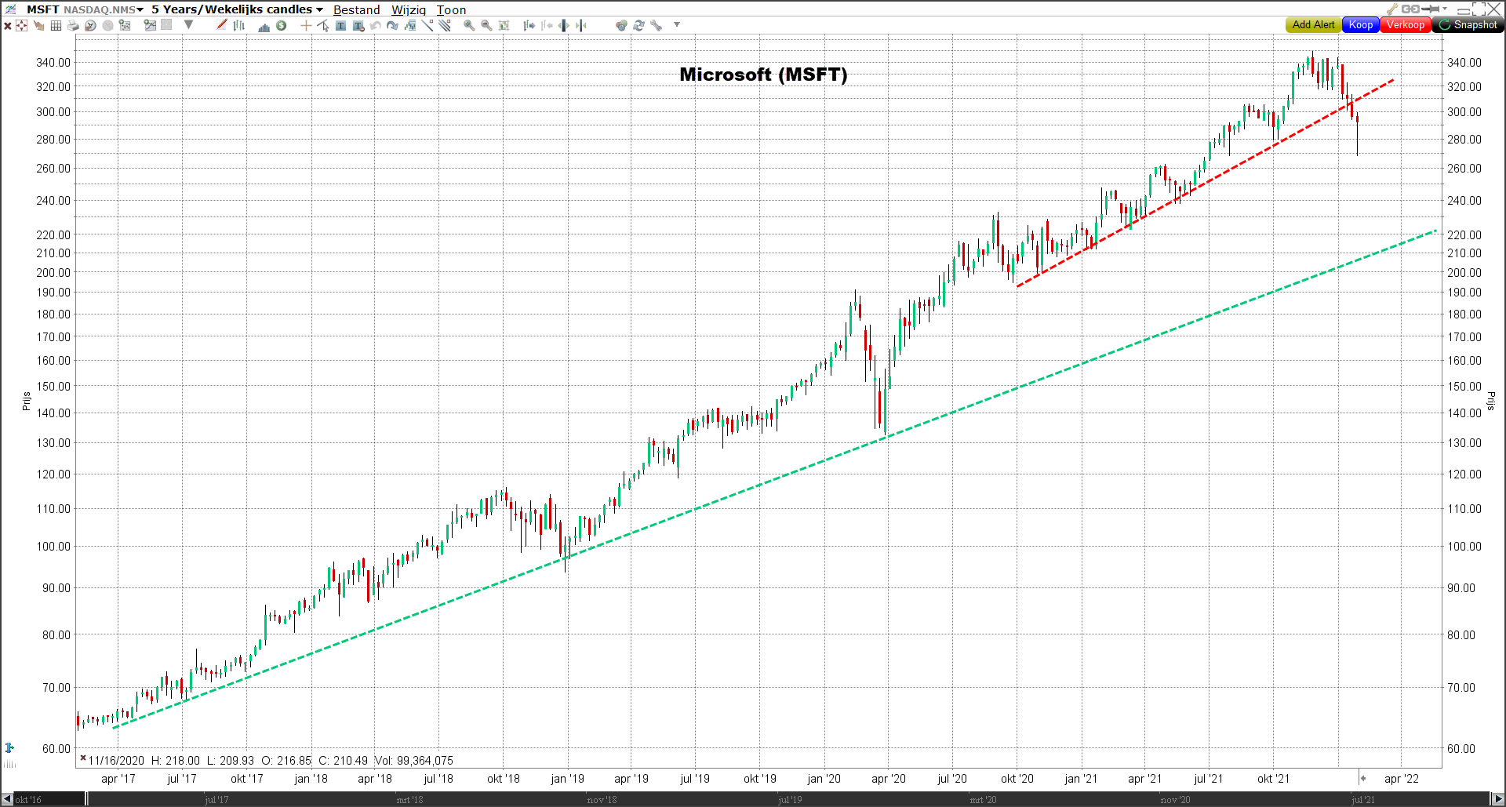The image size is (1506, 807).
Task: Select the parallel channel lines tool
Action: coord(445,25)
